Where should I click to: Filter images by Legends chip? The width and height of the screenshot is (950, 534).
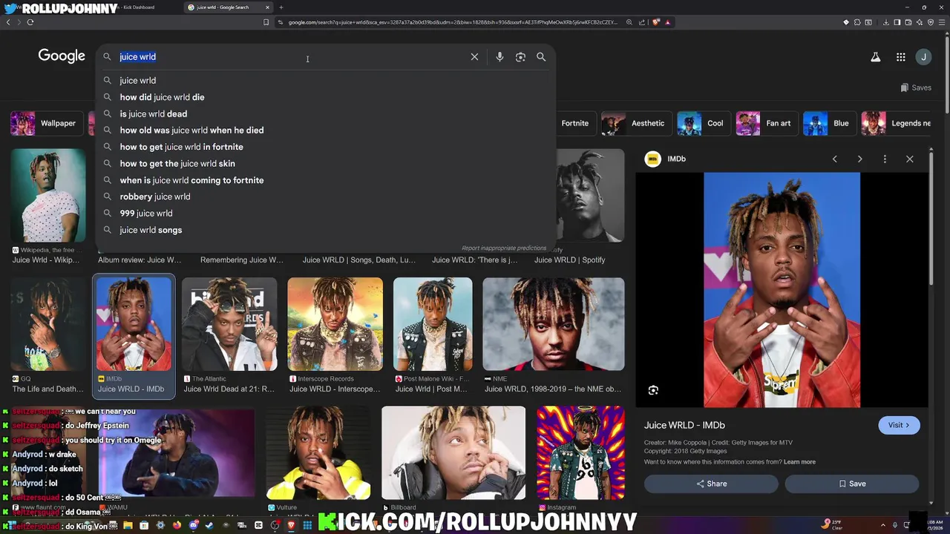tap(896, 123)
